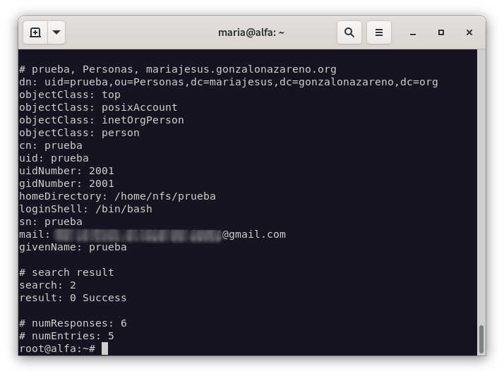
Task: Click the vertical scrollbar thumb
Action: (481, 339)
